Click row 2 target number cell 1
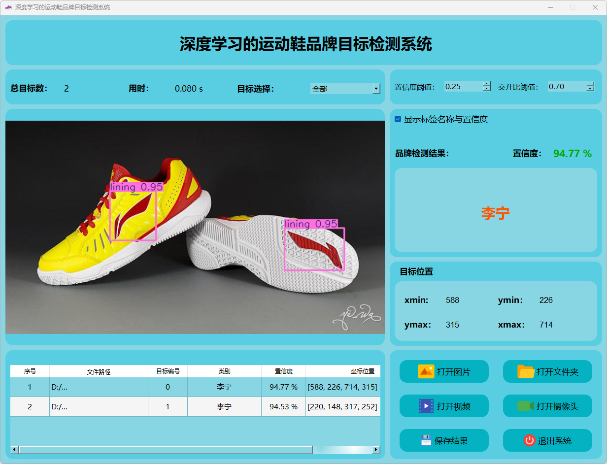 pos(168,407)
